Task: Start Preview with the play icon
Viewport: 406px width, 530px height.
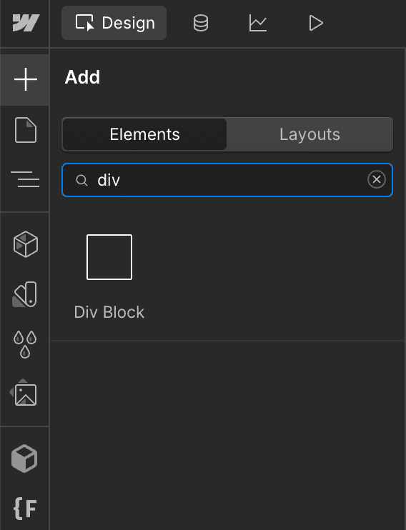Action: [x=316, y=23]
